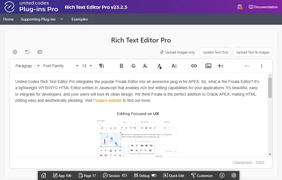Open the text color picker
The image size is (282, 180).
(x=160, y=66)
